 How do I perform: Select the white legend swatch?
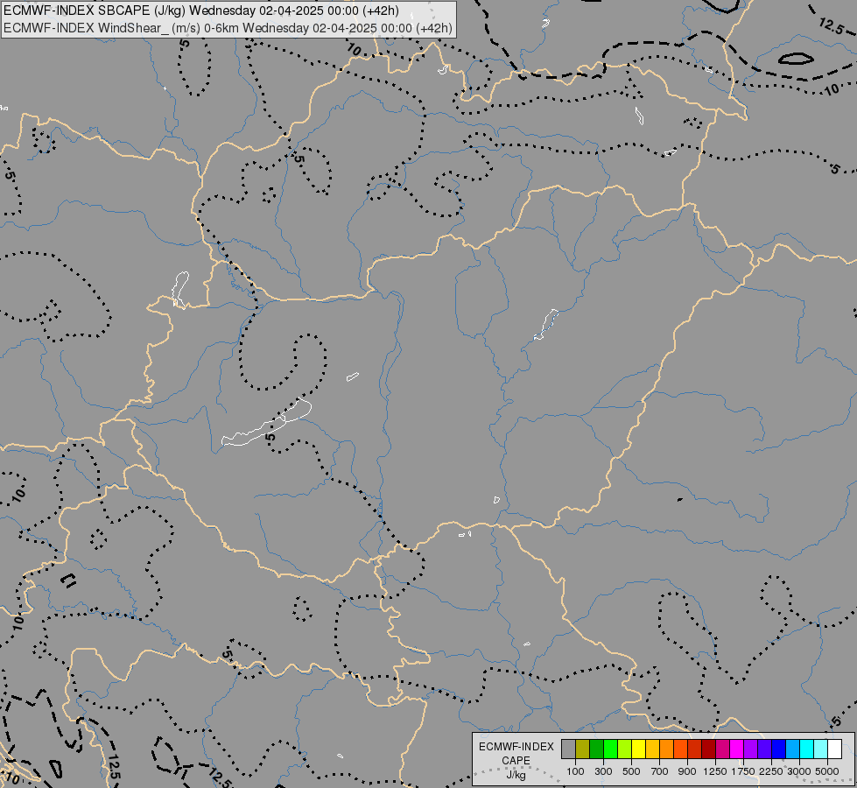(834, 749)
